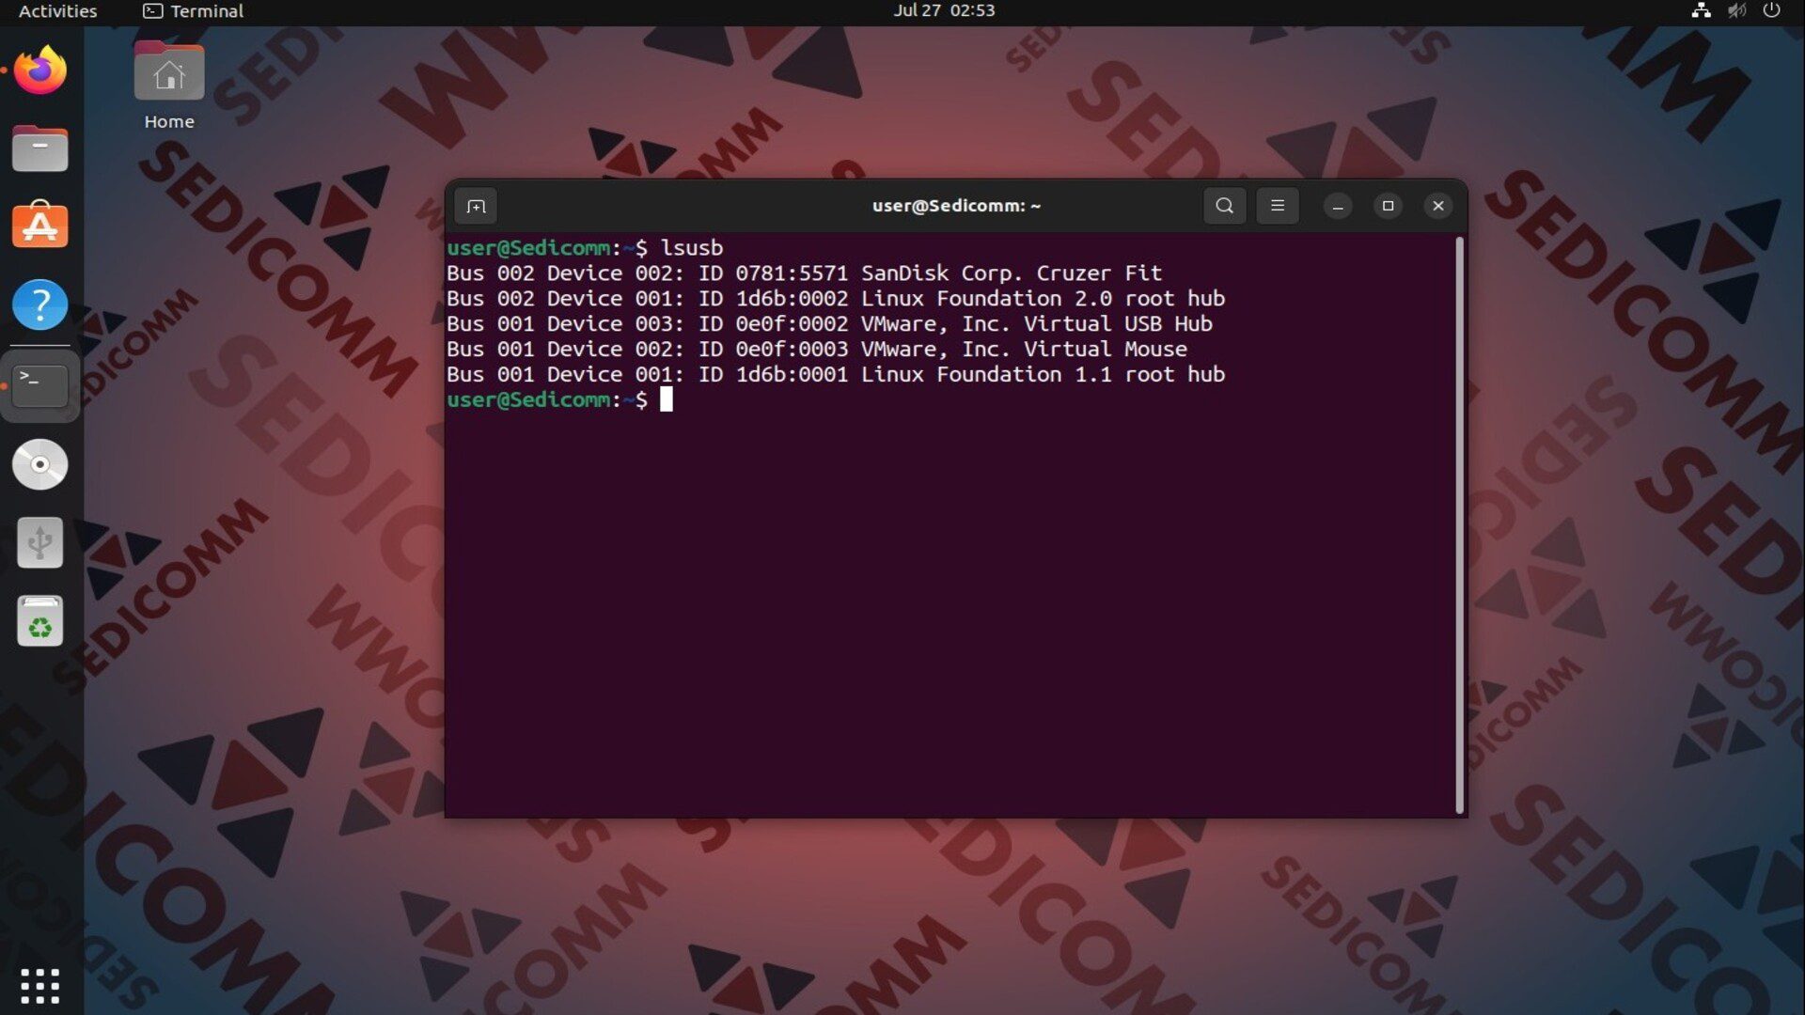Show Applications grid

point(39,986)
